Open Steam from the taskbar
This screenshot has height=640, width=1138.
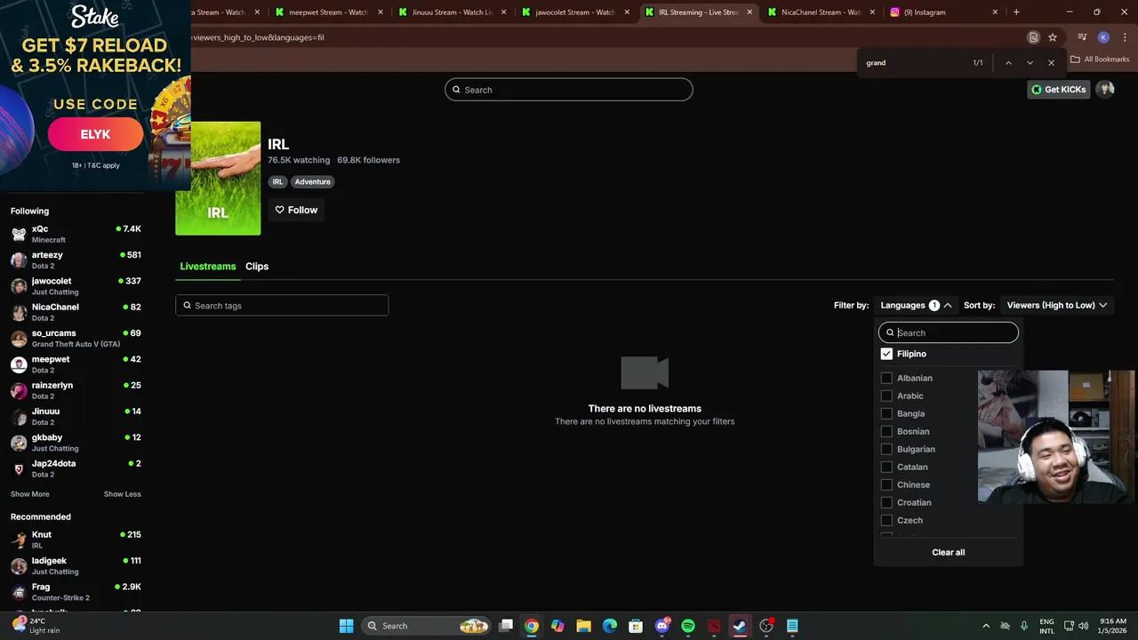pyautogui.click(x=740, y=626)
